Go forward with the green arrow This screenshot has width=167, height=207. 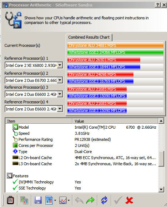[x=90, y=200]
